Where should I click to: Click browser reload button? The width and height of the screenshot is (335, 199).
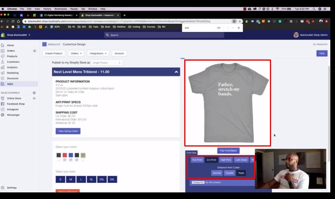coord(13,21)
